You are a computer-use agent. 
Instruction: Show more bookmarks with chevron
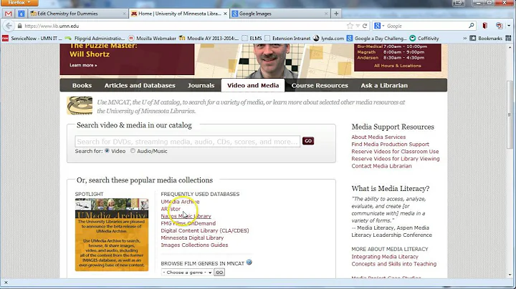(x=464, y=38)
